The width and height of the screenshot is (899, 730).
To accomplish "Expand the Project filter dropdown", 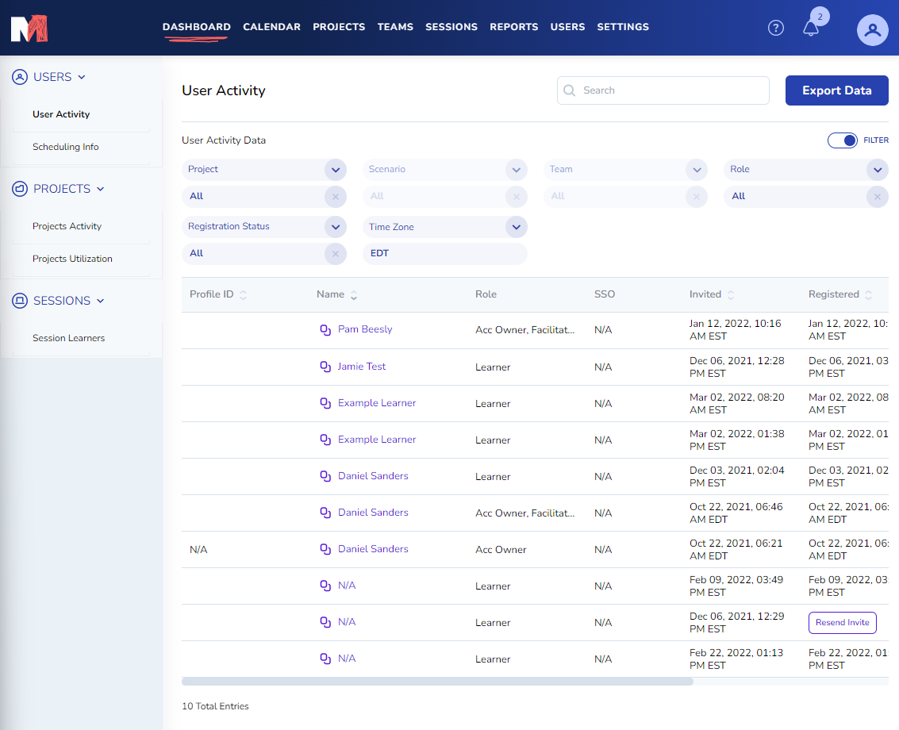I will point(335,170).
